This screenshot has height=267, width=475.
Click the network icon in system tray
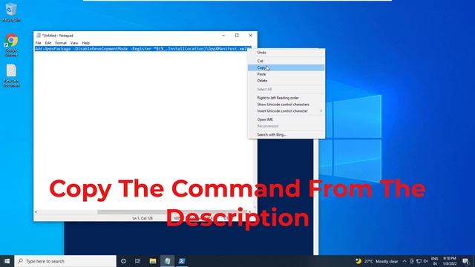coord(419,261)
